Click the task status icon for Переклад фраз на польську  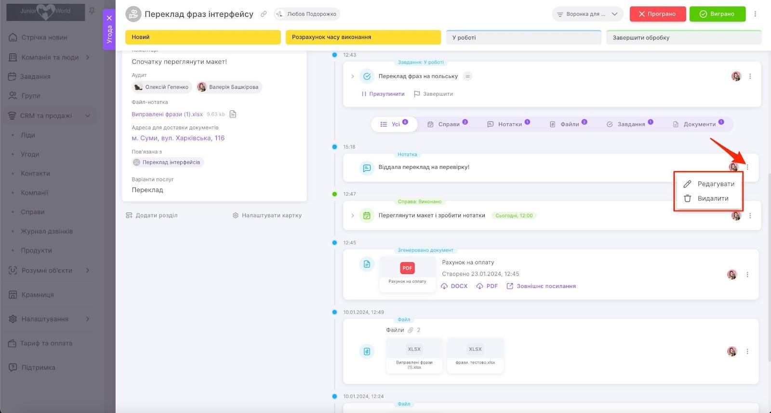[x=367, y=76]
